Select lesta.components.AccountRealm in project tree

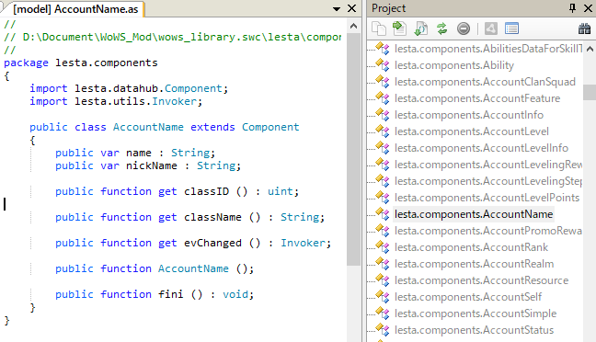(474, 263)
